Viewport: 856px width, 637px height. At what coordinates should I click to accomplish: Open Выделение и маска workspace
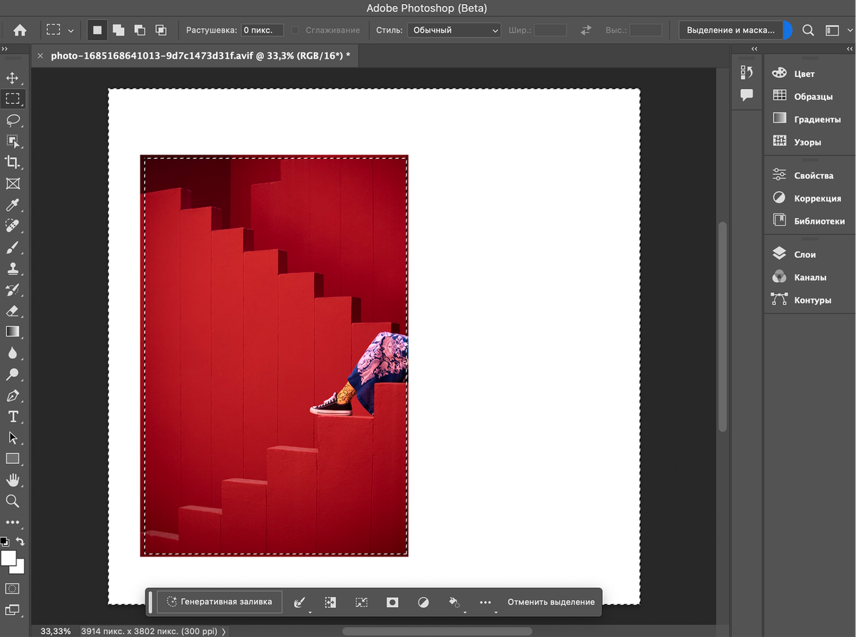pos(730,30)
